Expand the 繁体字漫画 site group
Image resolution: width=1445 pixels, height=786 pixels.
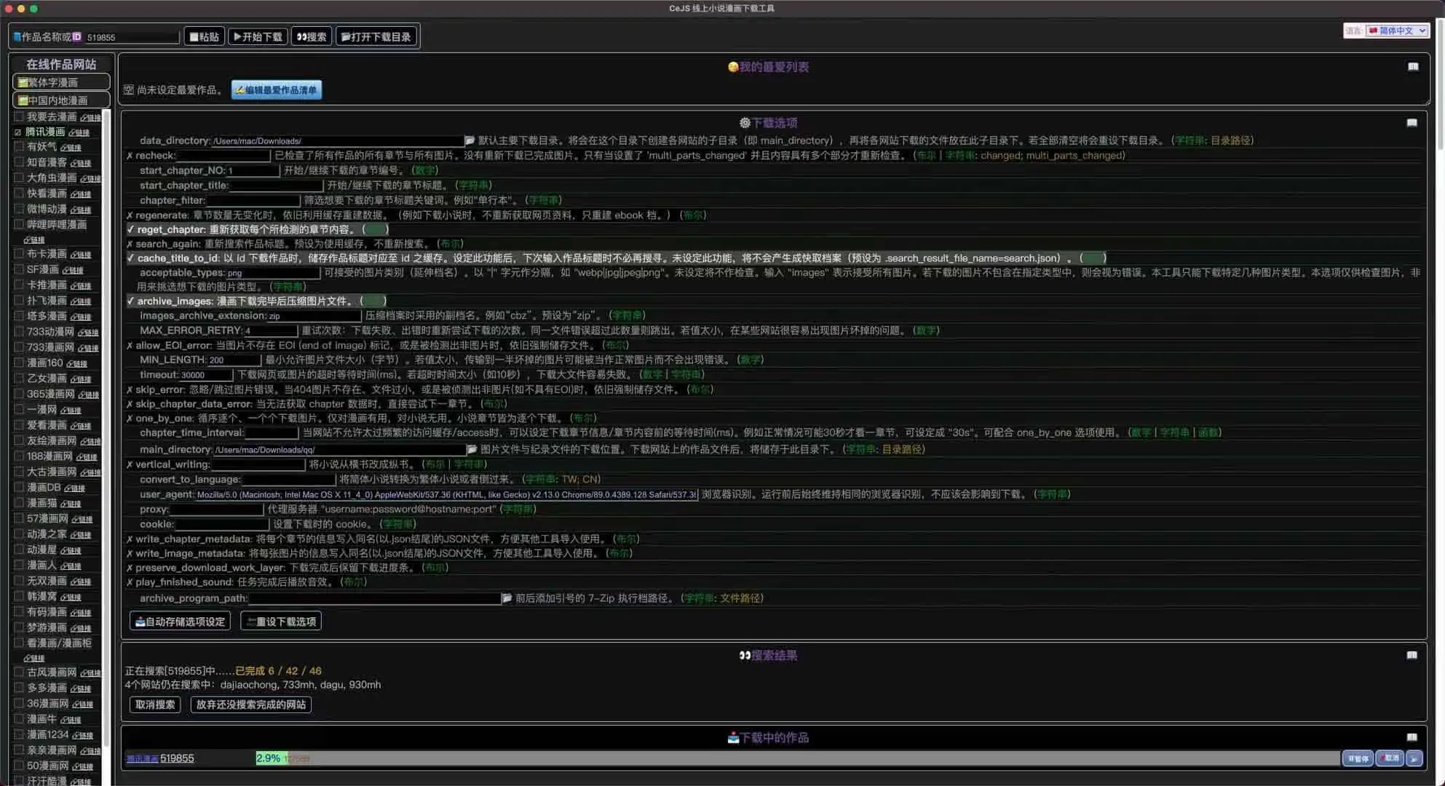[x=61, y=82]
